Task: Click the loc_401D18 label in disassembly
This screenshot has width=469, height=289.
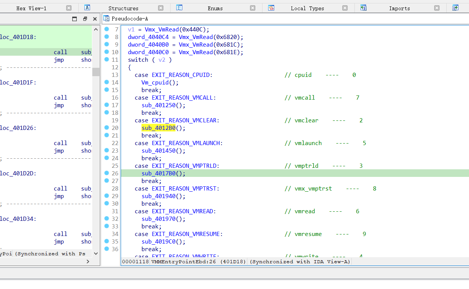Action: (x=18, y=37)
